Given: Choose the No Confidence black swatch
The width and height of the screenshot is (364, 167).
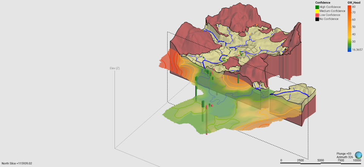Looking at the screenshot, I should click(x=317, y=19).
